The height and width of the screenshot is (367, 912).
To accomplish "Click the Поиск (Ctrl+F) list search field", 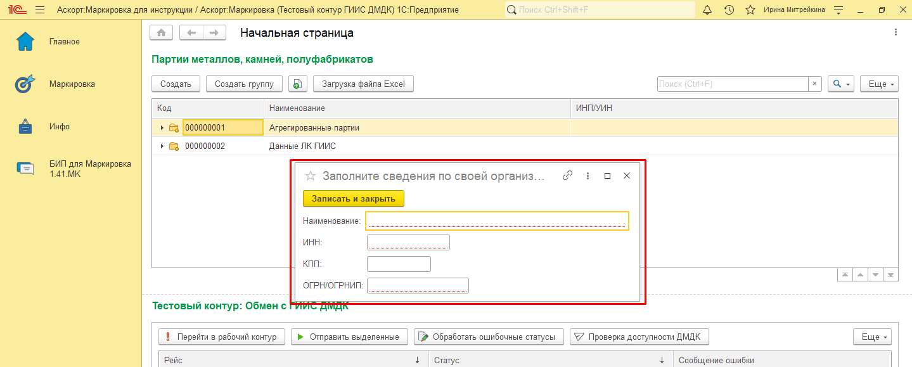I will point(733,84).
